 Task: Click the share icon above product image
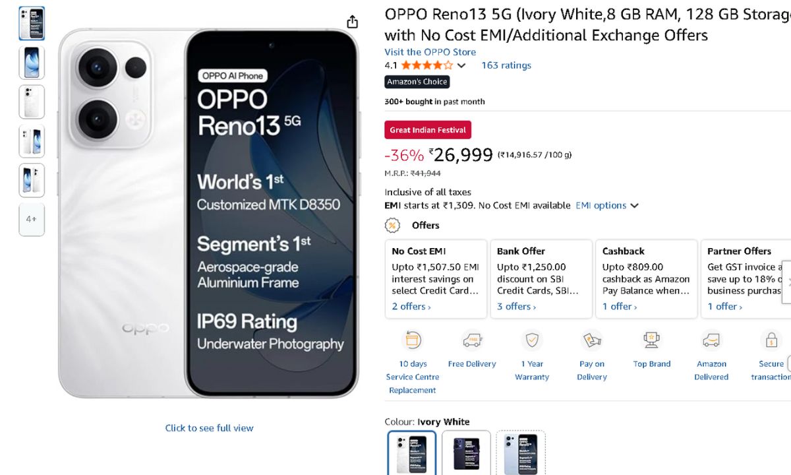coord(353,22)
